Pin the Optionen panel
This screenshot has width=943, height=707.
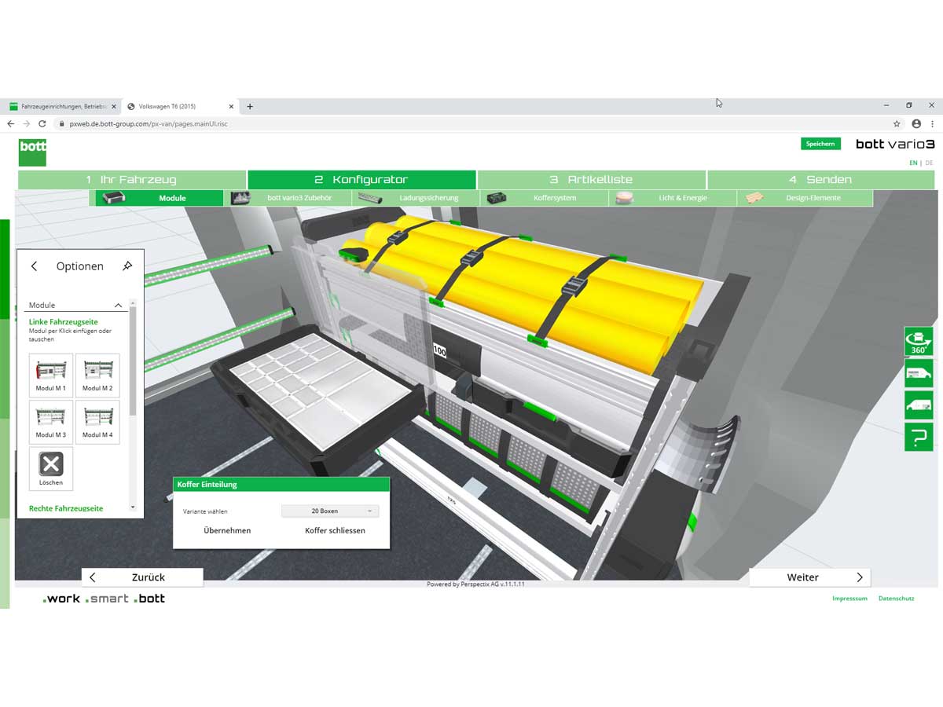pos(127,266)
